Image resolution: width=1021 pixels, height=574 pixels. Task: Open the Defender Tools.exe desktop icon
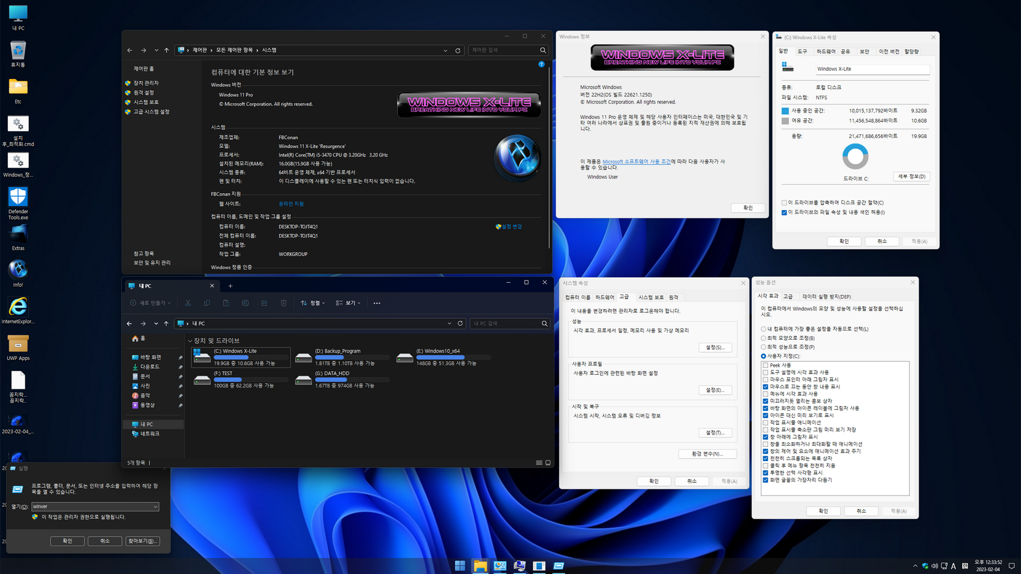coord(18,204)
